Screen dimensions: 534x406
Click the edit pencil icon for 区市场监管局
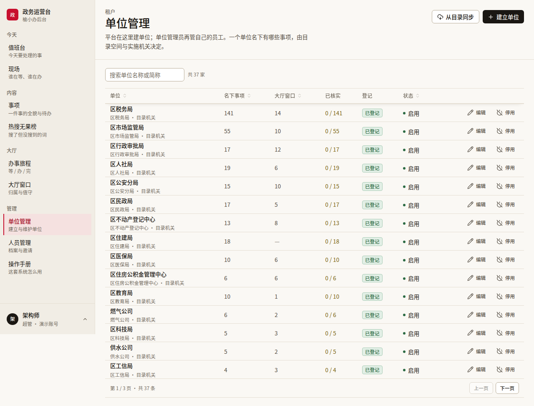tap(470, 131)
